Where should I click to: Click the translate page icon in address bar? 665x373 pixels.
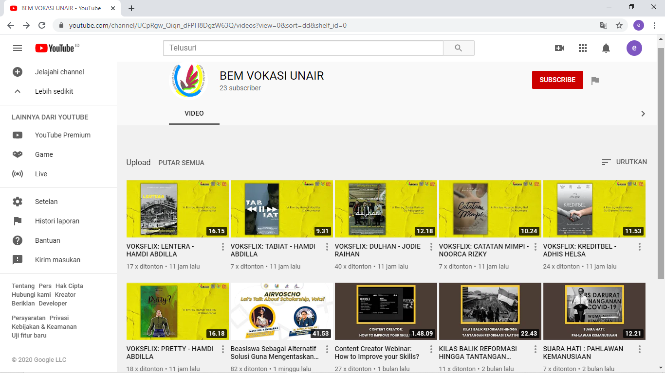[x=604, y=25]
